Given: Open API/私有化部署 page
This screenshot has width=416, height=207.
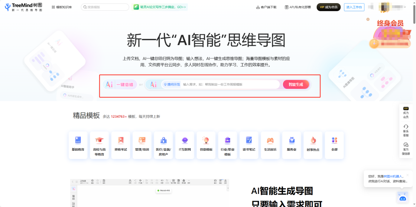Looking at the screenshot, I should click(298, 7).
